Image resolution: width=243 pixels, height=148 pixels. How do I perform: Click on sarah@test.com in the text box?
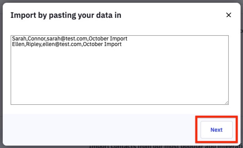67,38
